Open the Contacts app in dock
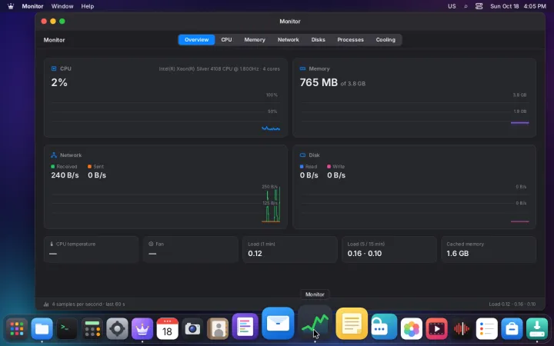 [218, 329]
